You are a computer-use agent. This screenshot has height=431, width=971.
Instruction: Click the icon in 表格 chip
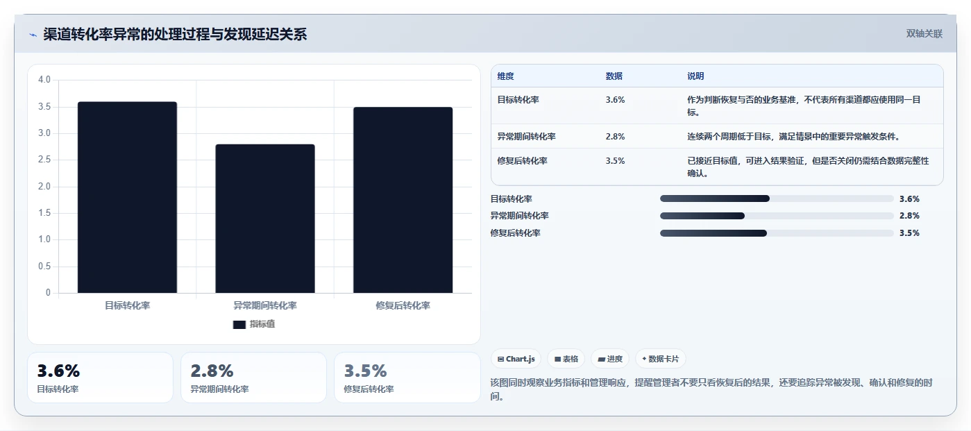tap(557, 360)
